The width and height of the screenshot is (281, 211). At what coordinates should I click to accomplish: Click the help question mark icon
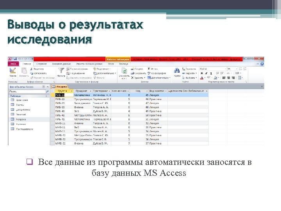pos(262,64)
